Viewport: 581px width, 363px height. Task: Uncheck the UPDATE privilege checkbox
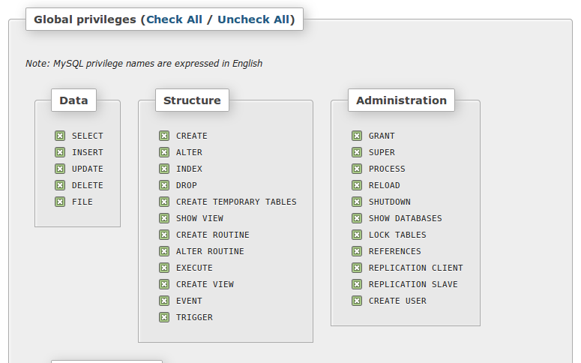(x=60, y=169)
